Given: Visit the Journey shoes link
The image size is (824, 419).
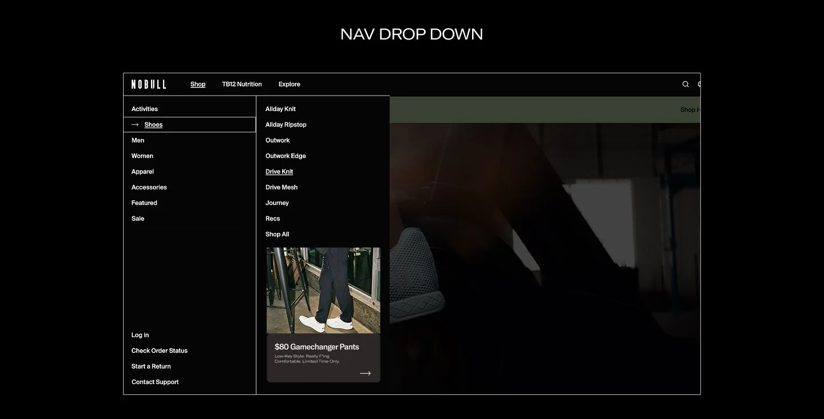Looking at the screenshot, I should coord(277,203).
